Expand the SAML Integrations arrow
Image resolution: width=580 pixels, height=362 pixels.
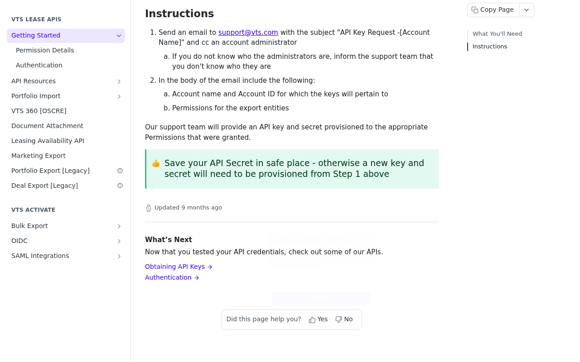tap(119, 256)
